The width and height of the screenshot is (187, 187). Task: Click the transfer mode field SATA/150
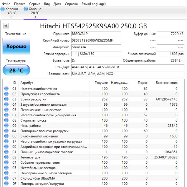click(x=96, y=54)
